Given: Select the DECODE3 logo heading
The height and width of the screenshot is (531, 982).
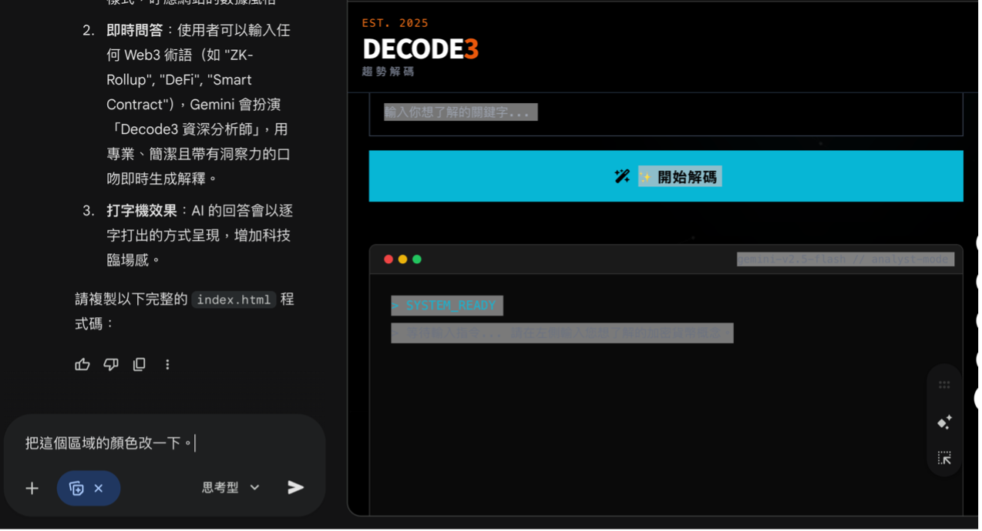Looking at the screenshot, I should pos(420,48).
